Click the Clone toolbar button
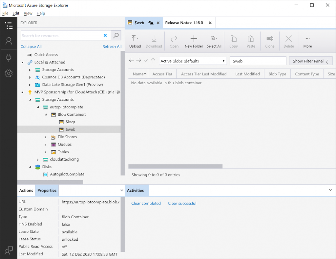This screenshot has height=259, width=336. coord(270,41)
